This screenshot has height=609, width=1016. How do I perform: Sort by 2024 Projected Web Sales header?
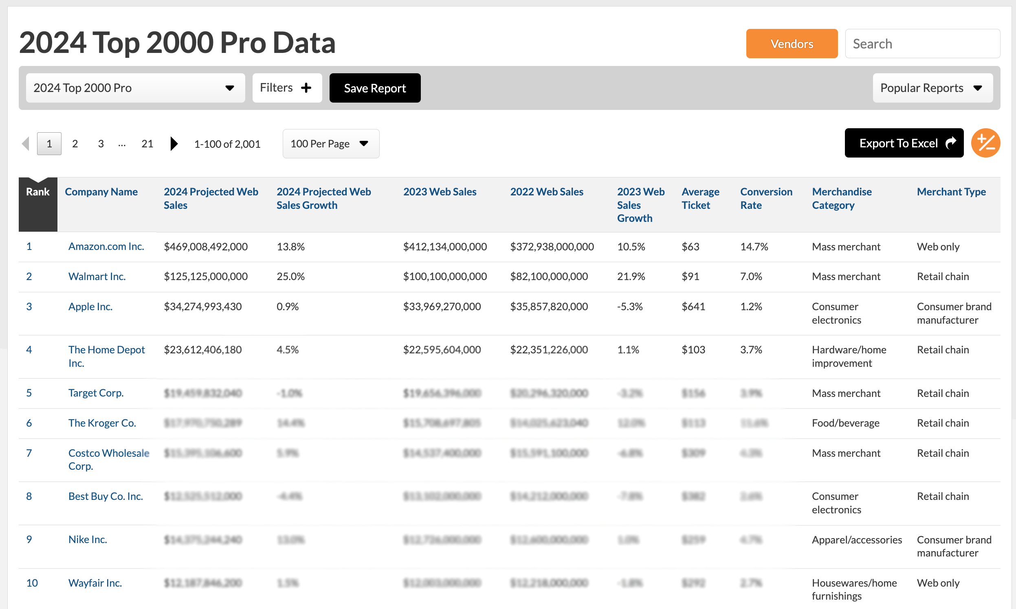click(x=211, y=198)
